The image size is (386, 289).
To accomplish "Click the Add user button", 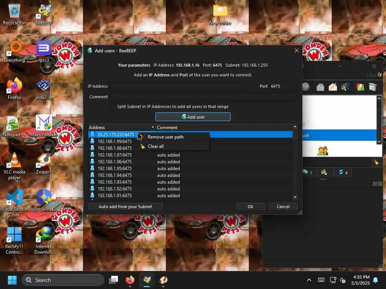I will click(x=193, y=117).
